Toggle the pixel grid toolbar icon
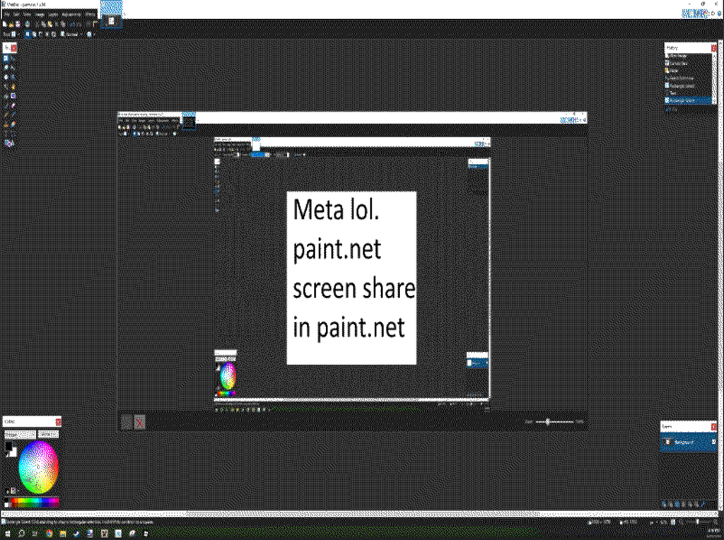The width and height of the screenshot is (724, 540). (x=88, y=24)
